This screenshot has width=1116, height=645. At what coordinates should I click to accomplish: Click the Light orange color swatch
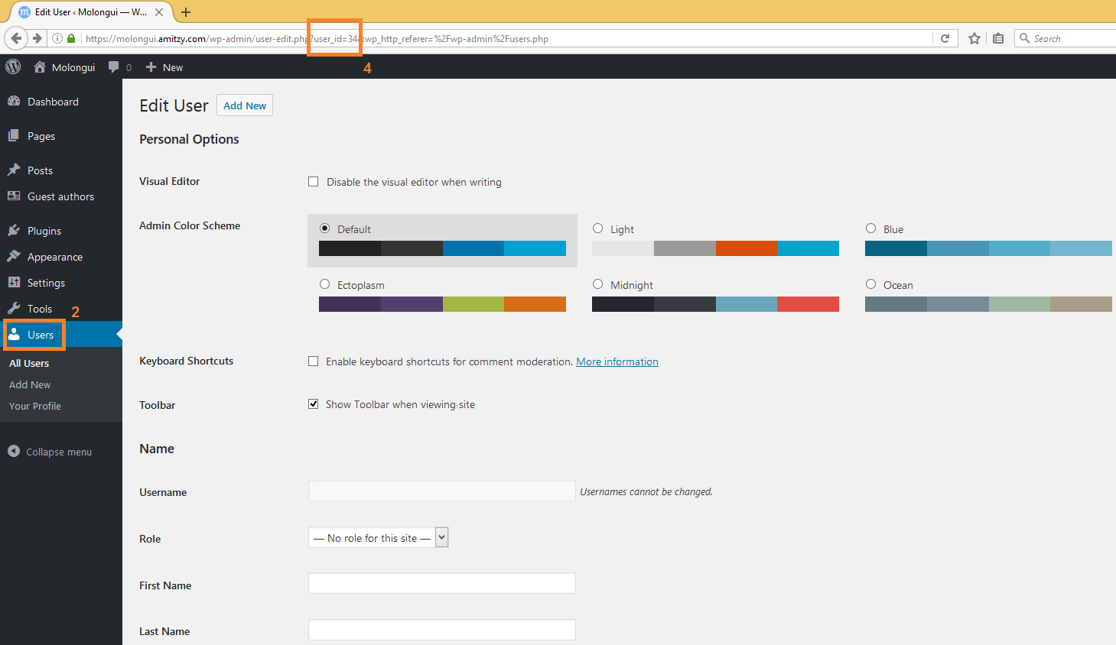point(746,248)
